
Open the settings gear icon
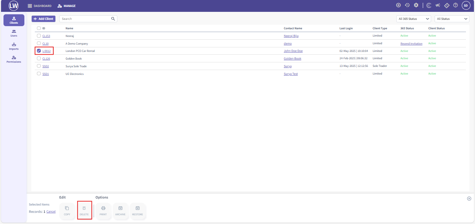click(416, 5)
